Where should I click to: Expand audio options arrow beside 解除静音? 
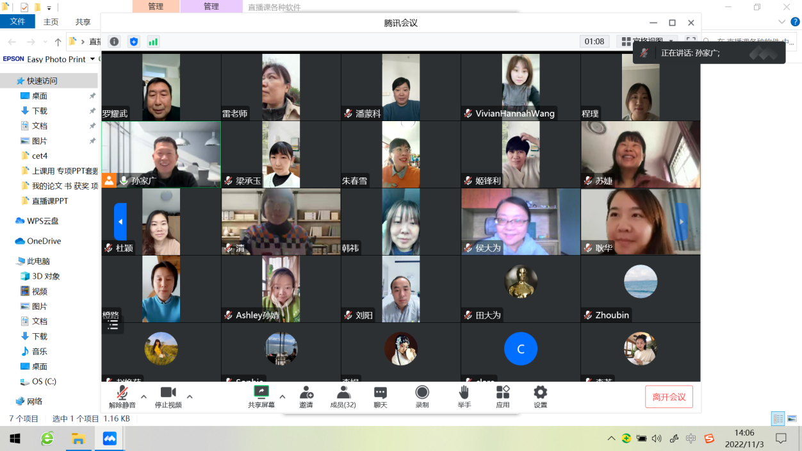click(143, 397)
